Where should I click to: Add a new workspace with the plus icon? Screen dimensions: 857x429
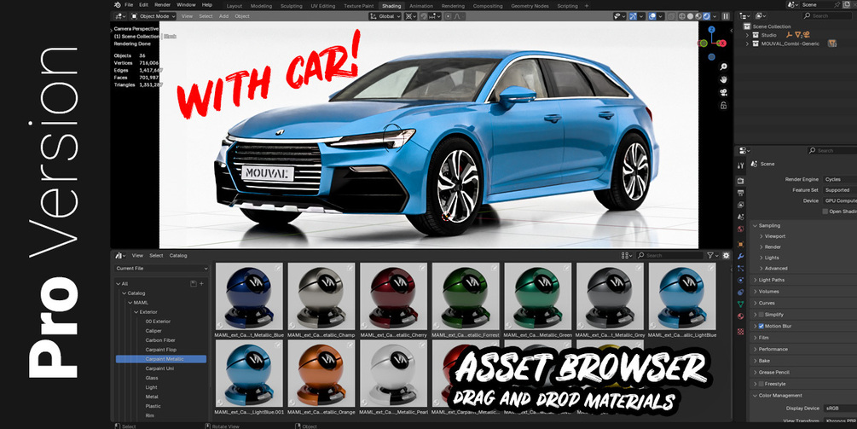[x=588, y=6]
